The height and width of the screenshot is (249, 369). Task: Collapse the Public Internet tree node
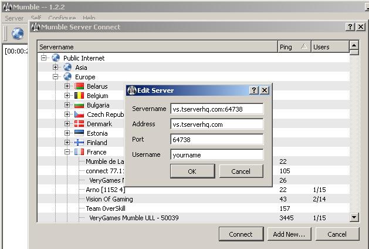click(x=44, y=58)
